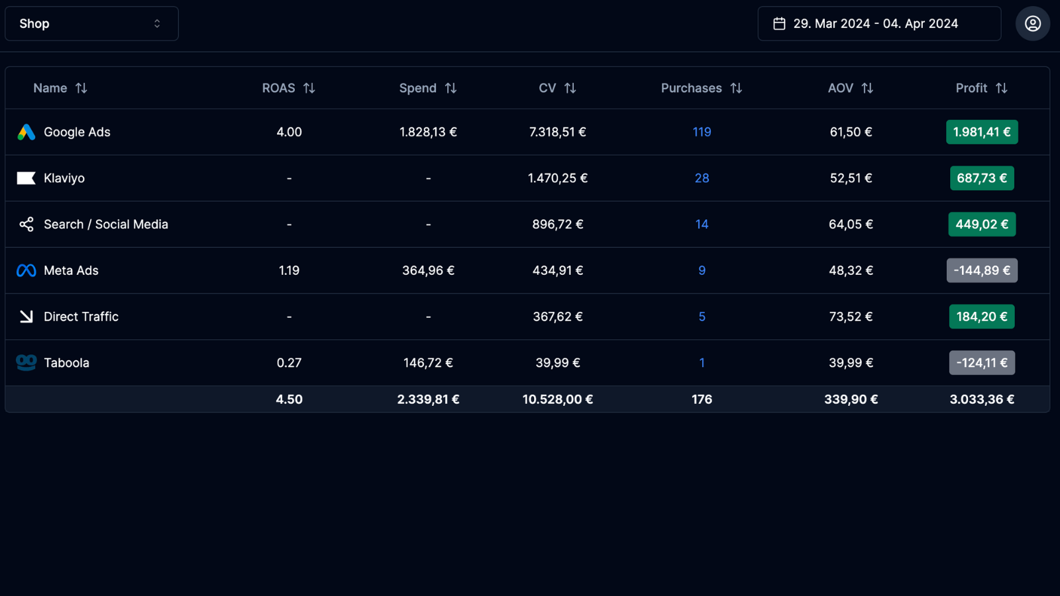
Task: Click the ROAS column header label
Action: coord(278,88)
